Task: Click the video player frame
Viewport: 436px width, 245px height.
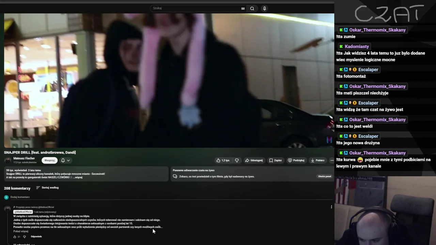Action: click(169, 81)
